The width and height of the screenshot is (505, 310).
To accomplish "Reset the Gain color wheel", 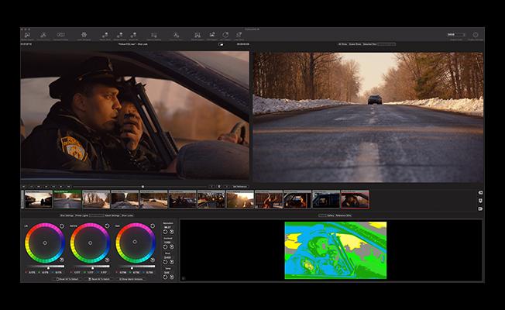I will [153, 226].
